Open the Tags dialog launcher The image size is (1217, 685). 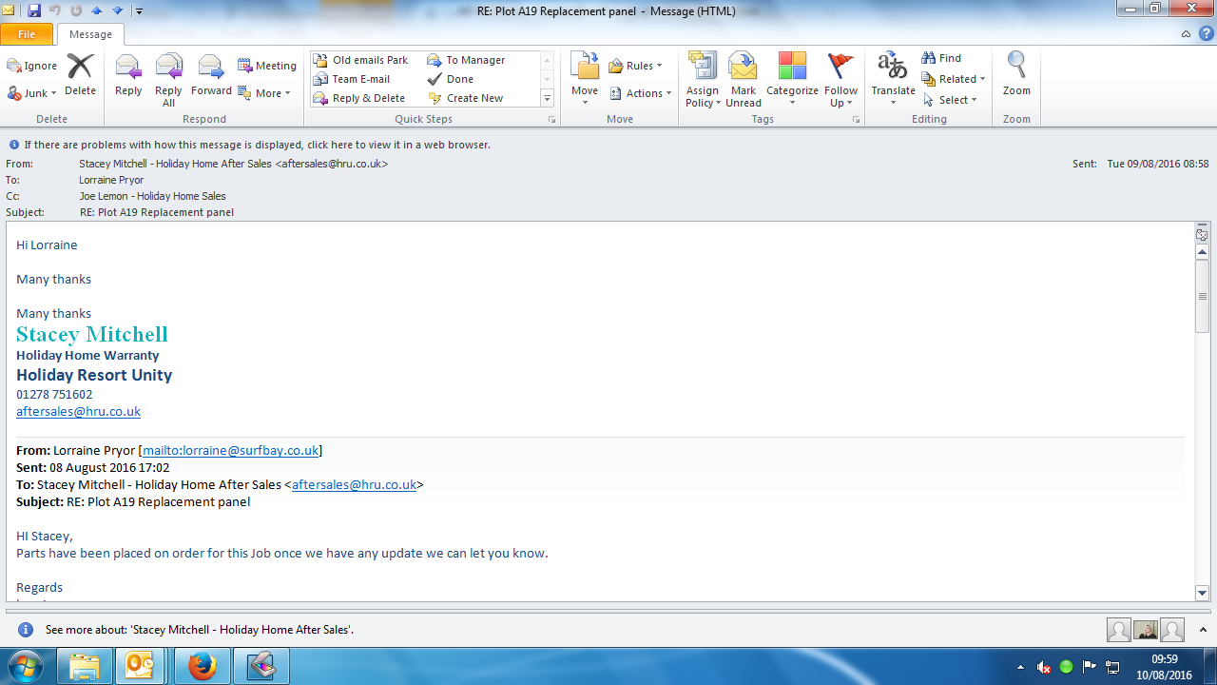(856, 120)
